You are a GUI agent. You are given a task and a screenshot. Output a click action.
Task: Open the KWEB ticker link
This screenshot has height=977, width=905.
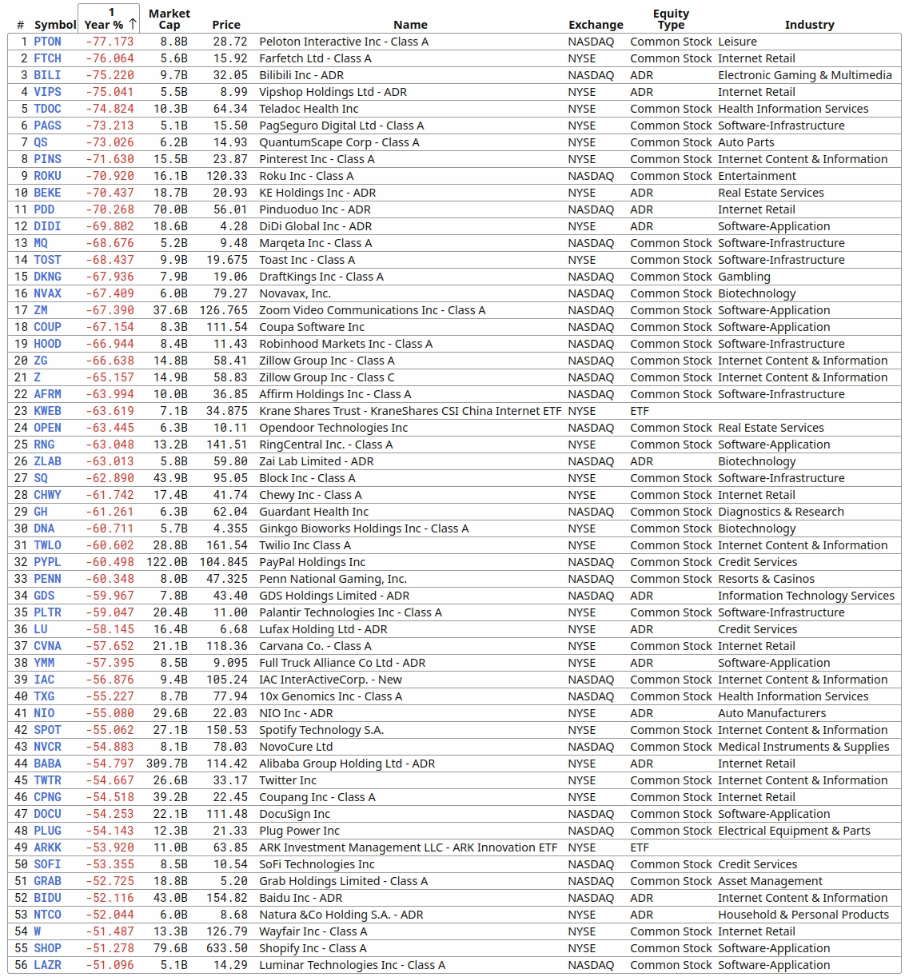[47, 411]
